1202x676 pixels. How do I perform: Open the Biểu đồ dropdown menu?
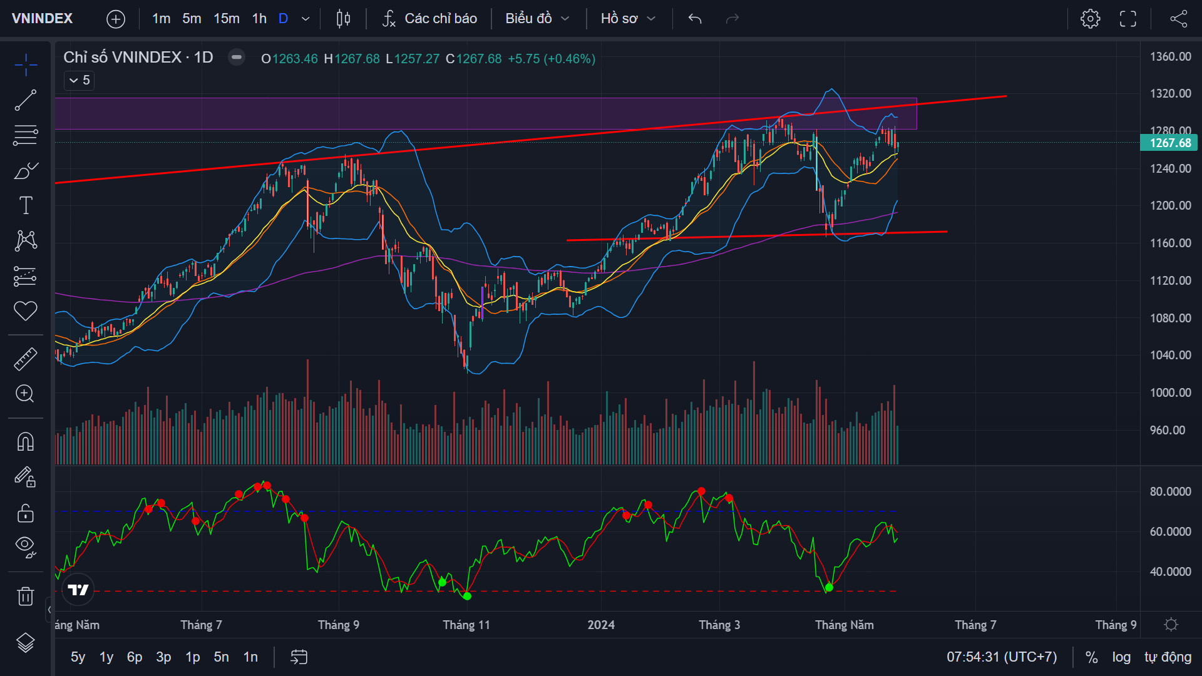click(537, 19)
